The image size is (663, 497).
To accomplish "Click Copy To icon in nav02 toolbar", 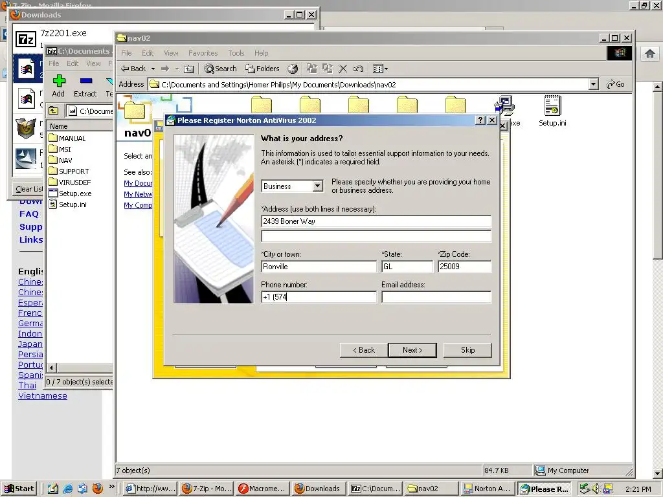I will 327,69.
